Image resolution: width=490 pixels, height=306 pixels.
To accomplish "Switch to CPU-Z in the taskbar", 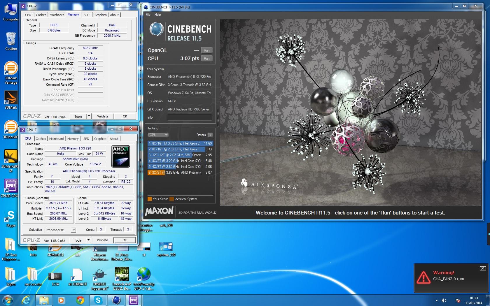I will click(x=134, y=300).
